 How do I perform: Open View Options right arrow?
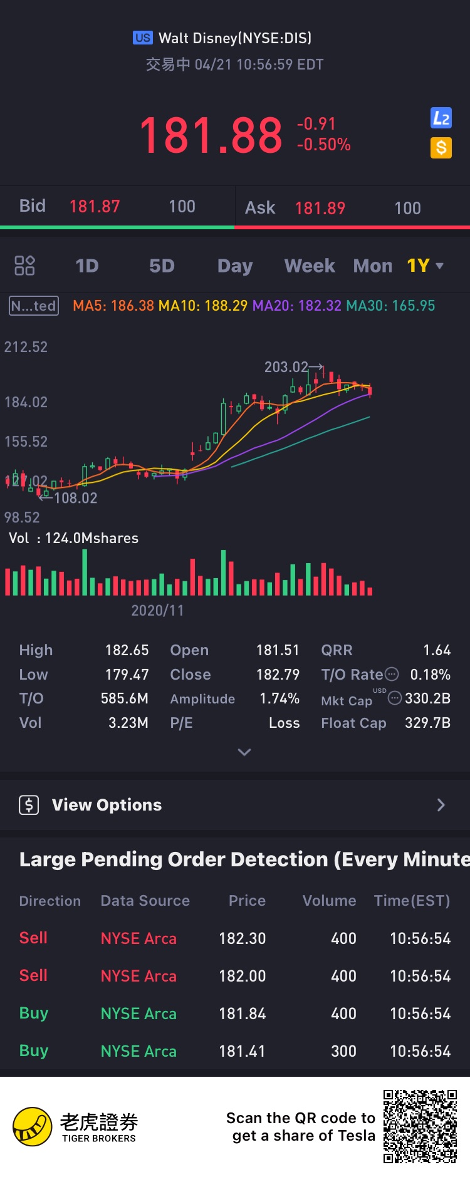coord(441,805)
